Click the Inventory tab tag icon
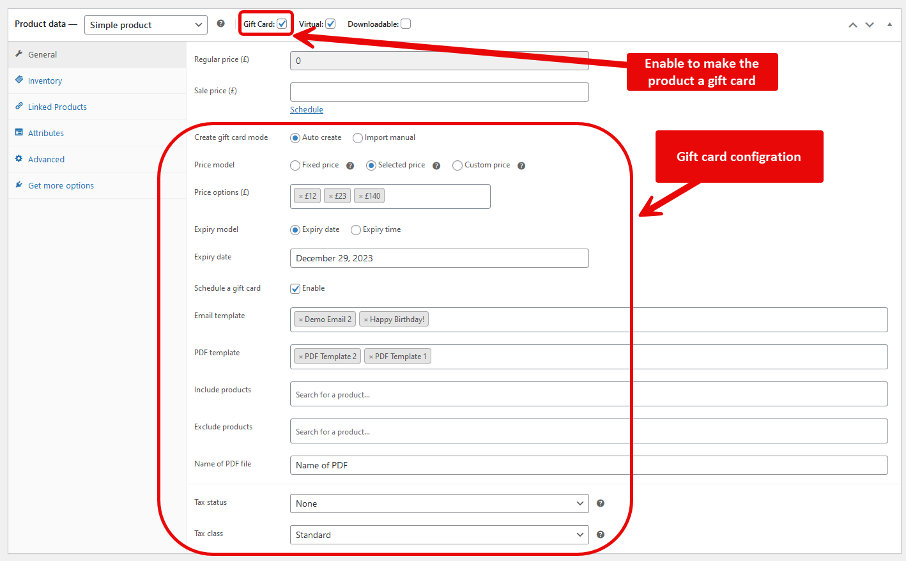906x561 pixels. point(19,80)
